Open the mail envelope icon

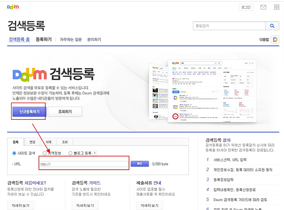pos(263,7)
